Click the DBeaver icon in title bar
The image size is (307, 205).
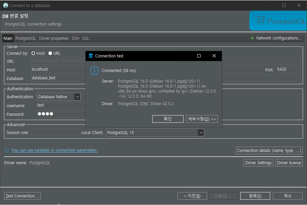click(6, 6)
